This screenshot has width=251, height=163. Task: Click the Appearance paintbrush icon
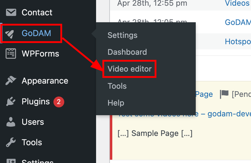point(11,81)
